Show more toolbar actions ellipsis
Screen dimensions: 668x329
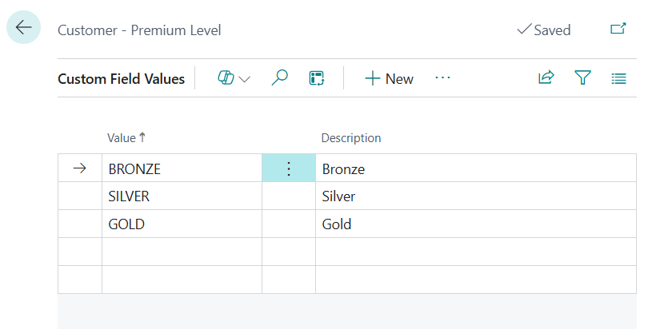[442, 77]
